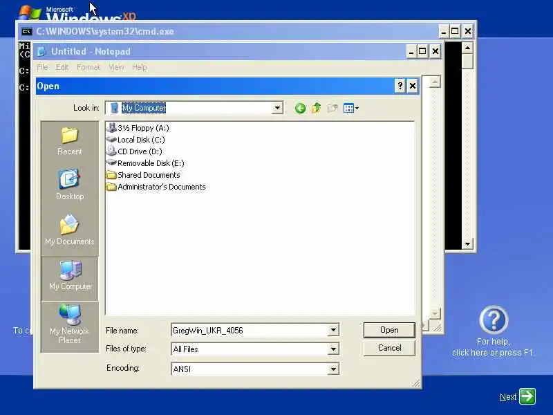
Task: Click the green Next arrow icon
Action: click(x=527, y=396)
